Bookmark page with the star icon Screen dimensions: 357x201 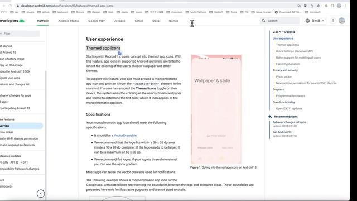(x=319, y=6)
